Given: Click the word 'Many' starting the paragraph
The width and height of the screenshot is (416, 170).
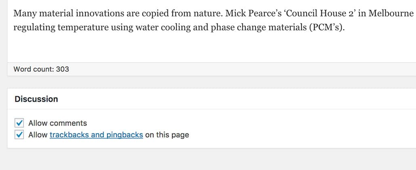Looking at the screenshot, I should point(23,13).
